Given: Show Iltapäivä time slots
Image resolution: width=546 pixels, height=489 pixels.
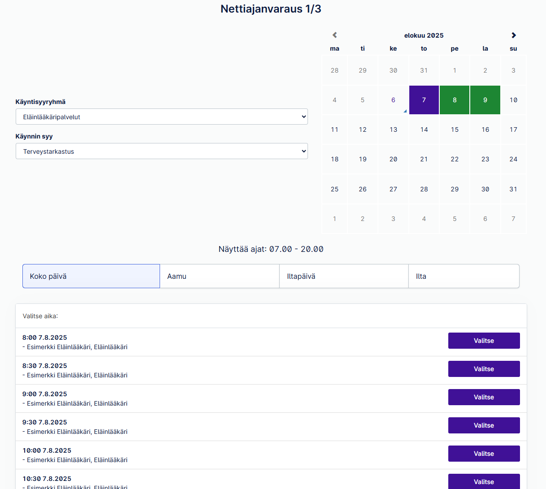Looking at the screenshot, I should coord(344,276).
